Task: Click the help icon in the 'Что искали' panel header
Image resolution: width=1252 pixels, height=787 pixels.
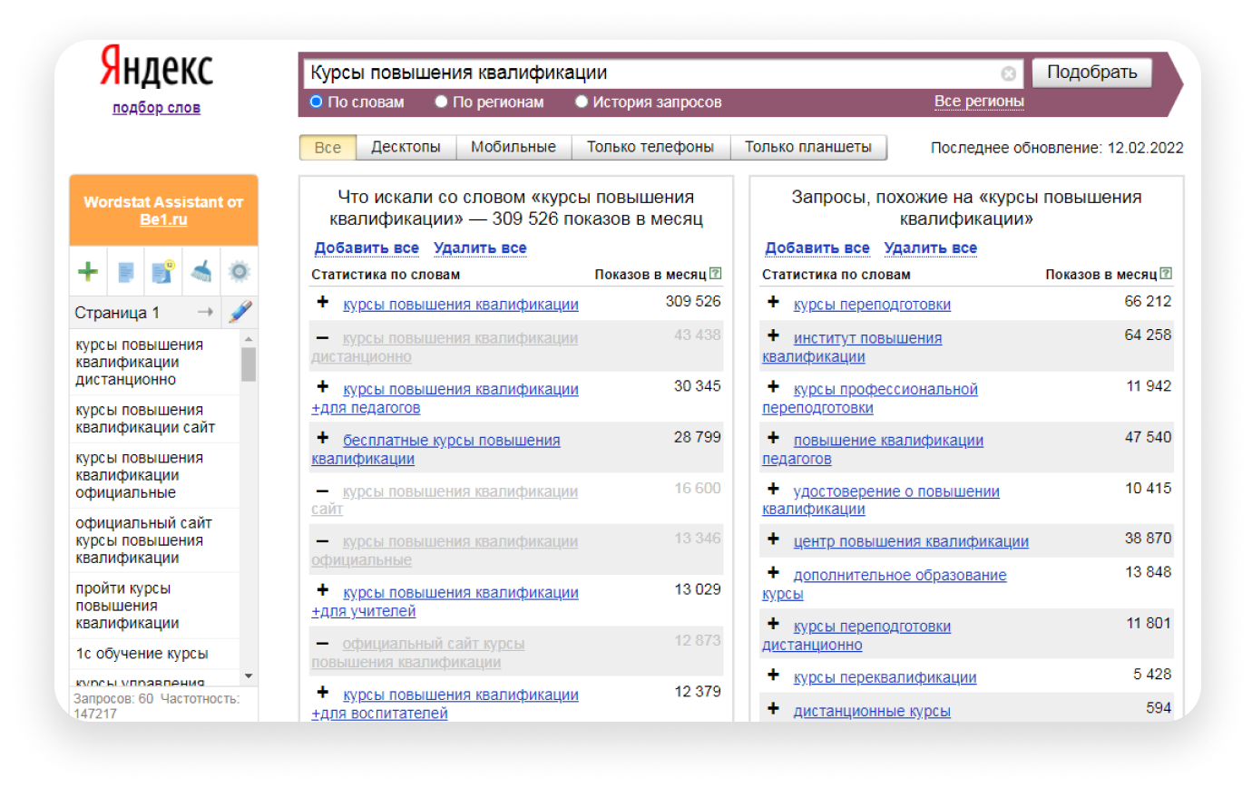Action: tap(716, 273)
